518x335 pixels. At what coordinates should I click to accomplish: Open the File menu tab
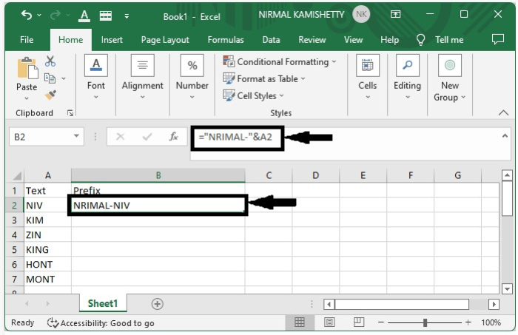pos(27,40)
